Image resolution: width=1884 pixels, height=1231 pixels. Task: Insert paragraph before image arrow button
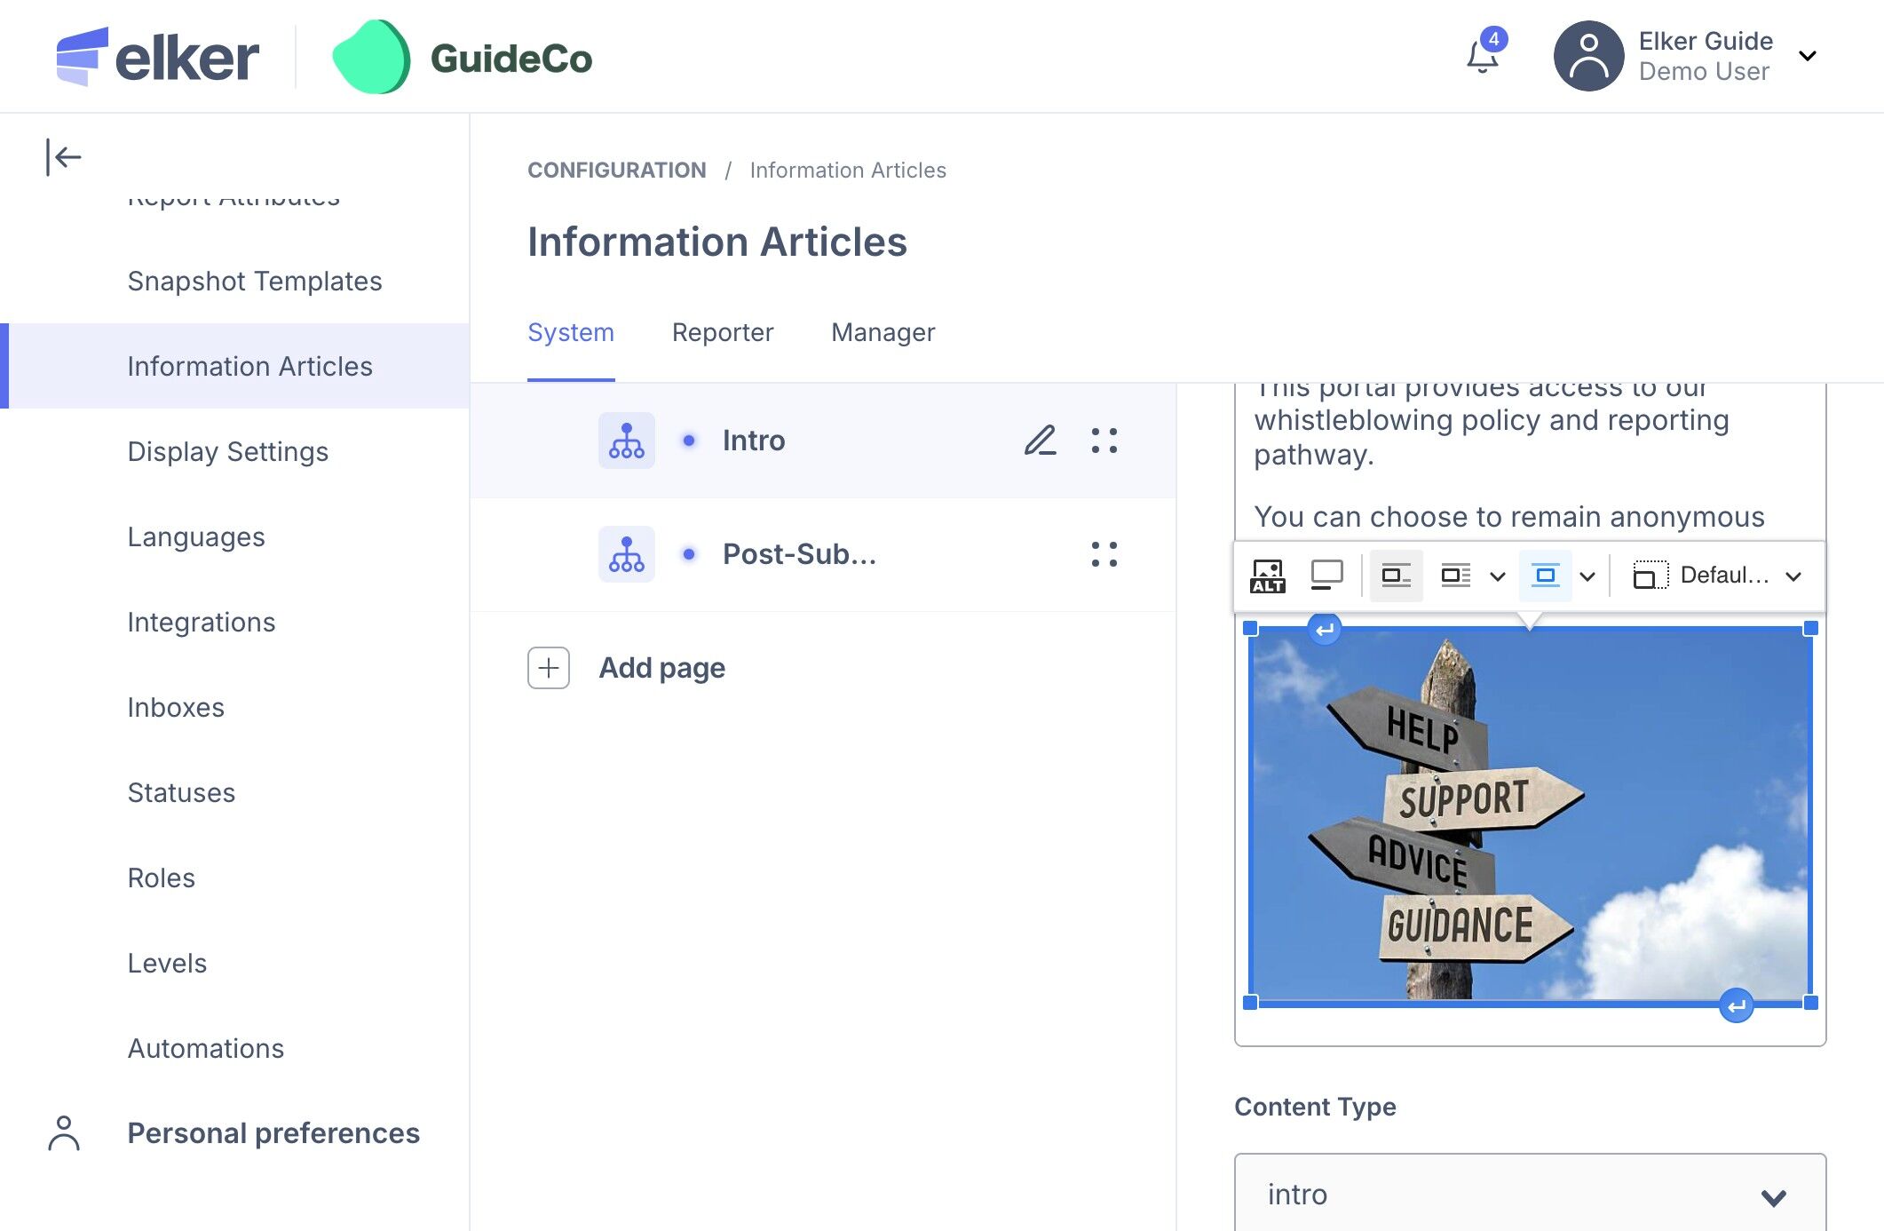point(1324,630)
